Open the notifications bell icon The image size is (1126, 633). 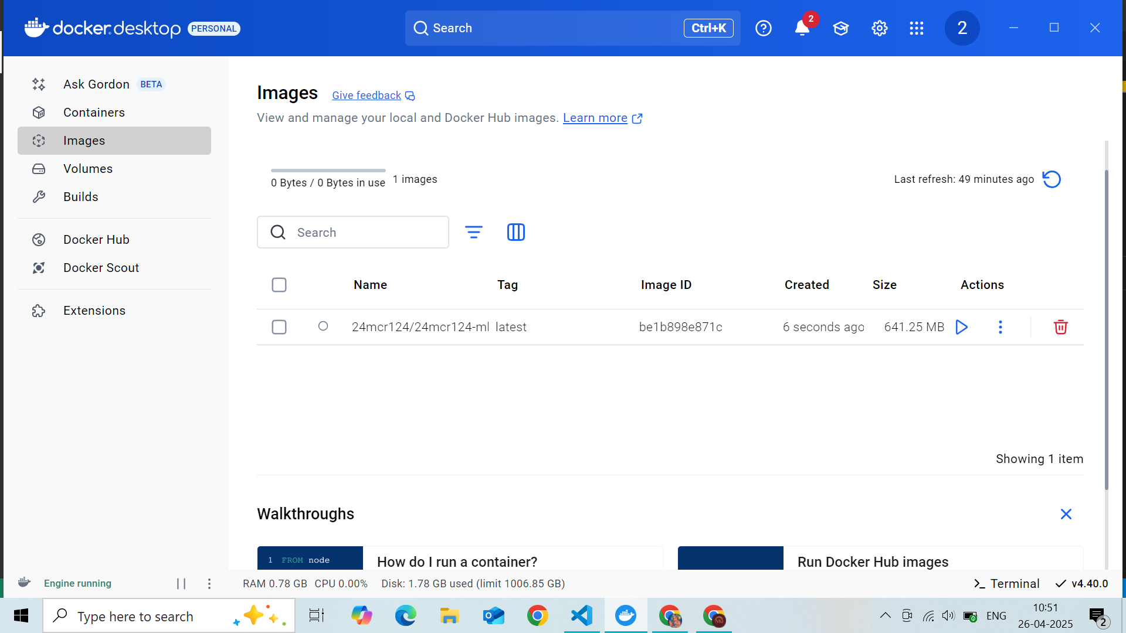802,28
